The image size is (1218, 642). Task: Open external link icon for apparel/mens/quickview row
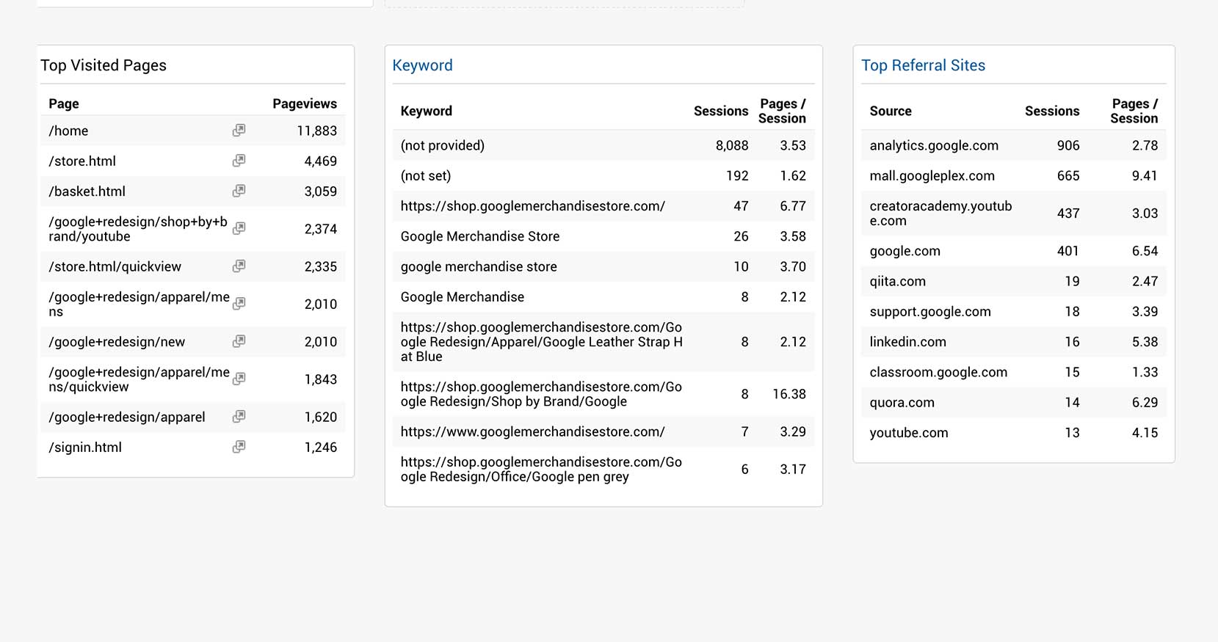click(239, 379)
